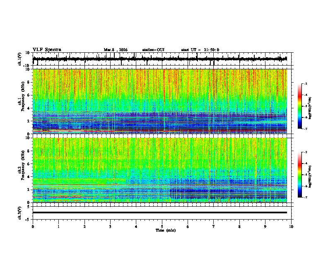
Task: Select the date text "Mar.8 , 2026"
Action: [x=116, y=50]
